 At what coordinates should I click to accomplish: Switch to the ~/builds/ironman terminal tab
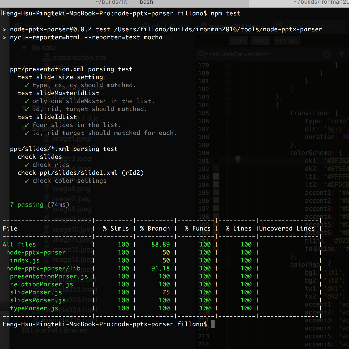[x=299, y=3]
